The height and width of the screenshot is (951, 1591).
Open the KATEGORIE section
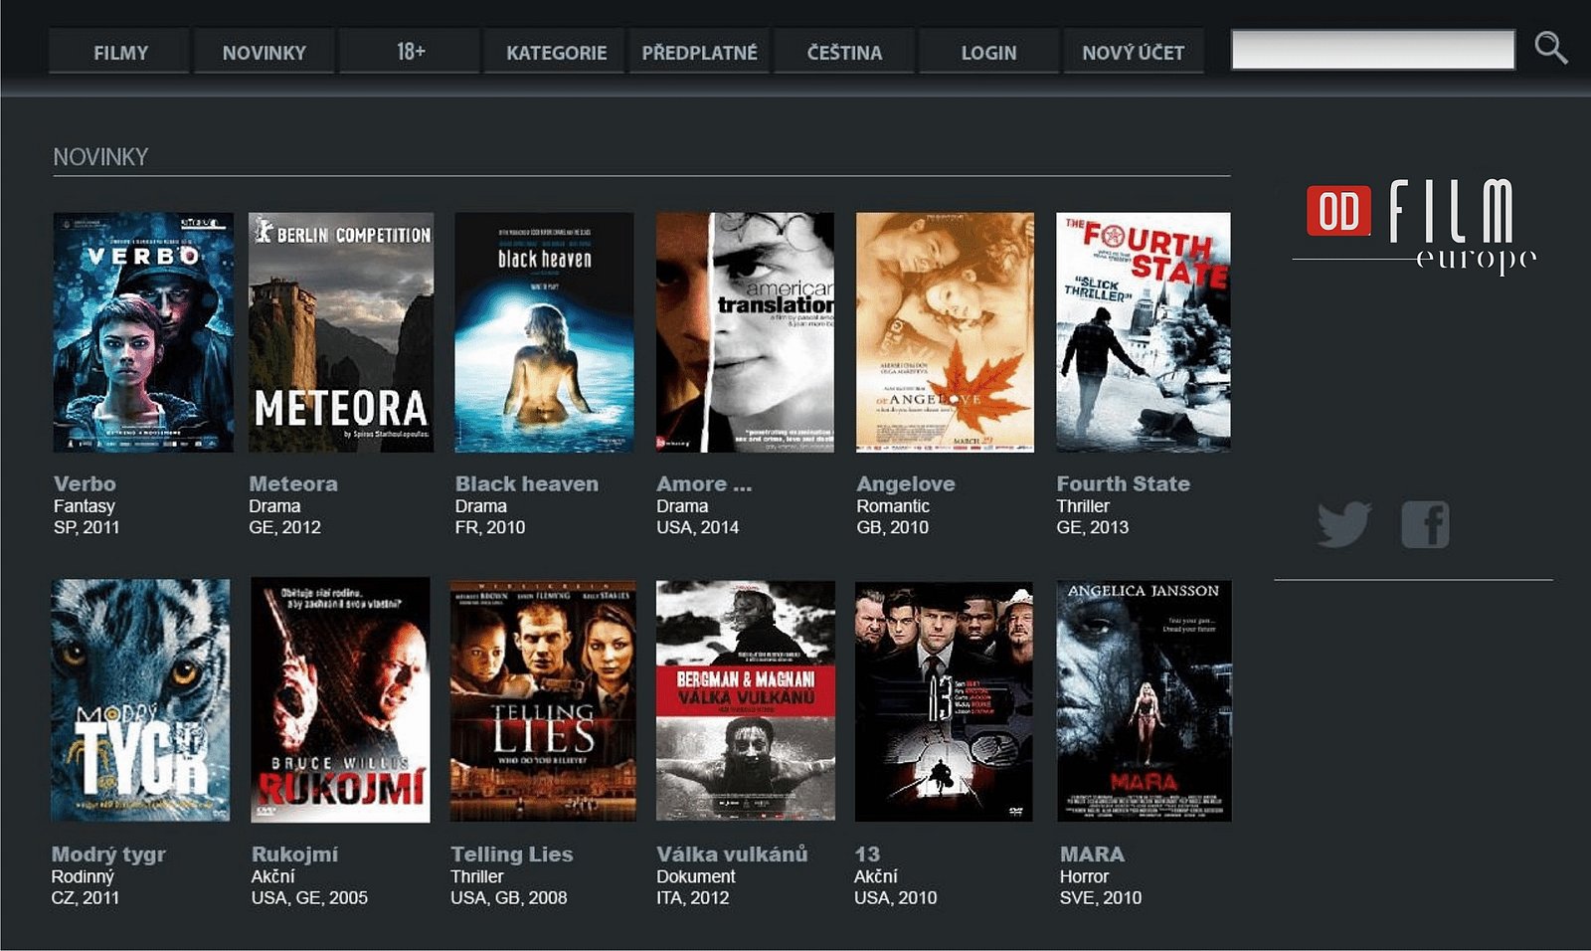click(557, 53)
